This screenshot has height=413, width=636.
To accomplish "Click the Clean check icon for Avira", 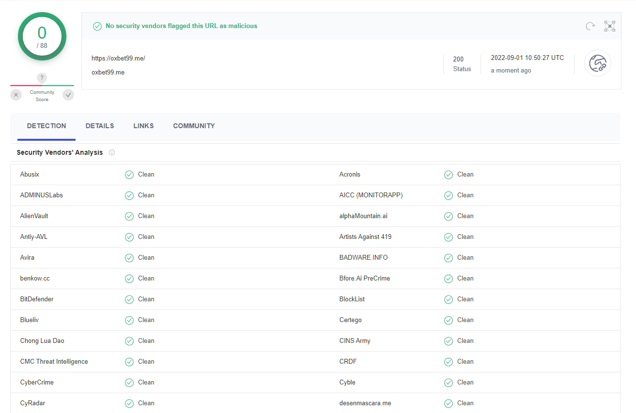I will pos(129,258).
